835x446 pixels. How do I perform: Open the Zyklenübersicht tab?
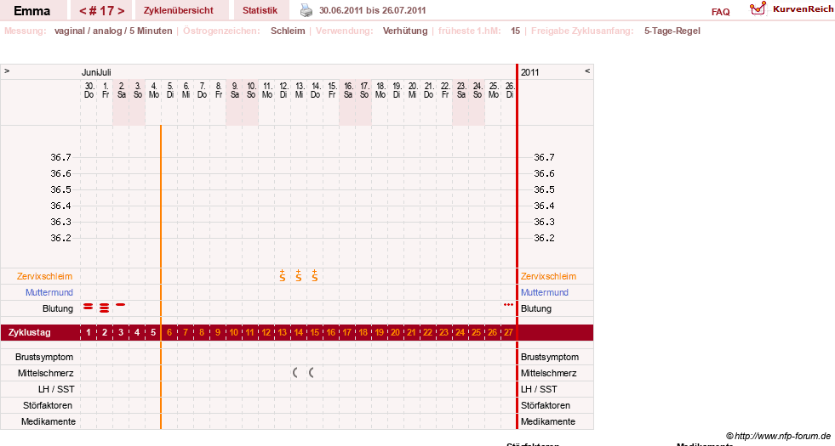click(x=179, y=10)
